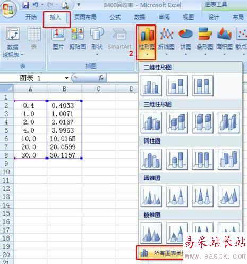Image resolution: width=247 pixels, height=264 pixels.
Task: Switch to the 视图 (View) tab
Action: 189,17
